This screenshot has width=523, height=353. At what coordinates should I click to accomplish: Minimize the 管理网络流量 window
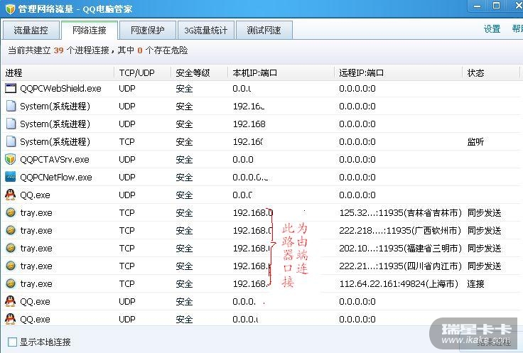tap(478, 6)
